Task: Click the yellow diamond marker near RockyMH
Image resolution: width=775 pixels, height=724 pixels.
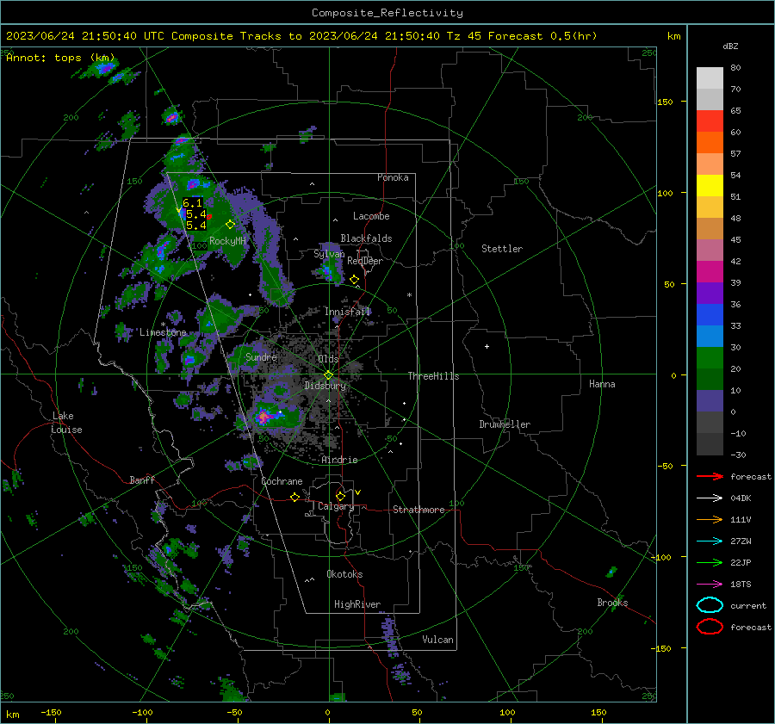Action: coord(230,225)
